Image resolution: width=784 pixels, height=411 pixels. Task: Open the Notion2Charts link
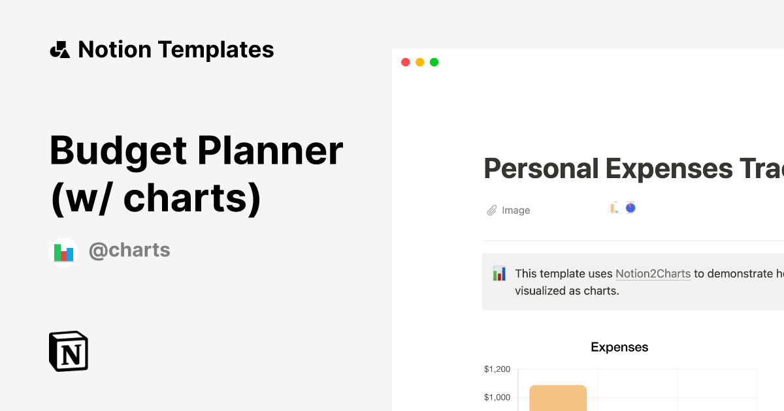pos(653,273)
